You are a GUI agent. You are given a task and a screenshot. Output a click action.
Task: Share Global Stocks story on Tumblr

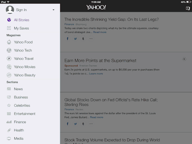coord(83,124)
